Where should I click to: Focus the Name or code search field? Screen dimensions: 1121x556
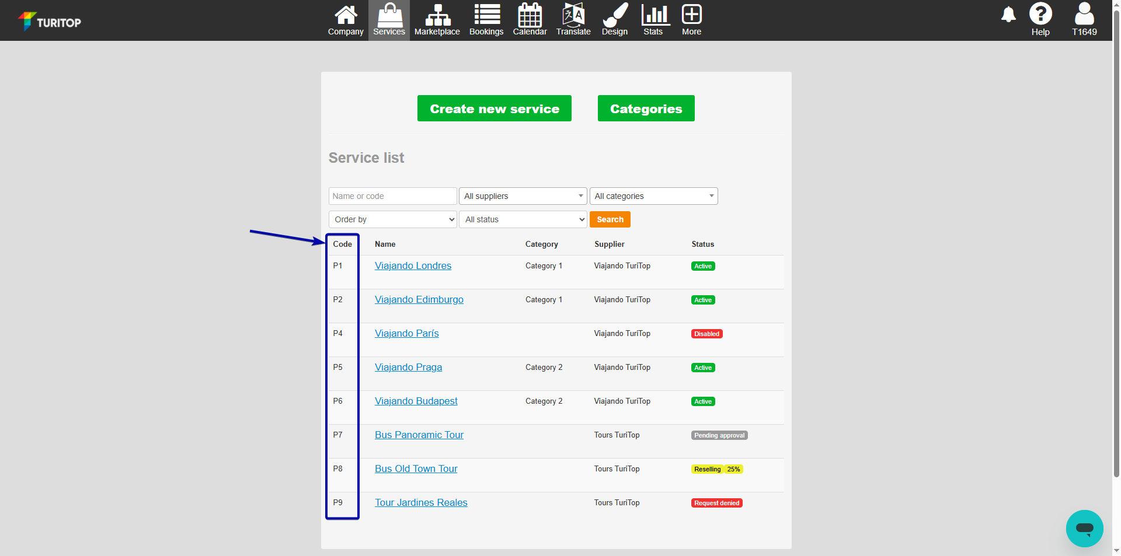click(392, 196)
